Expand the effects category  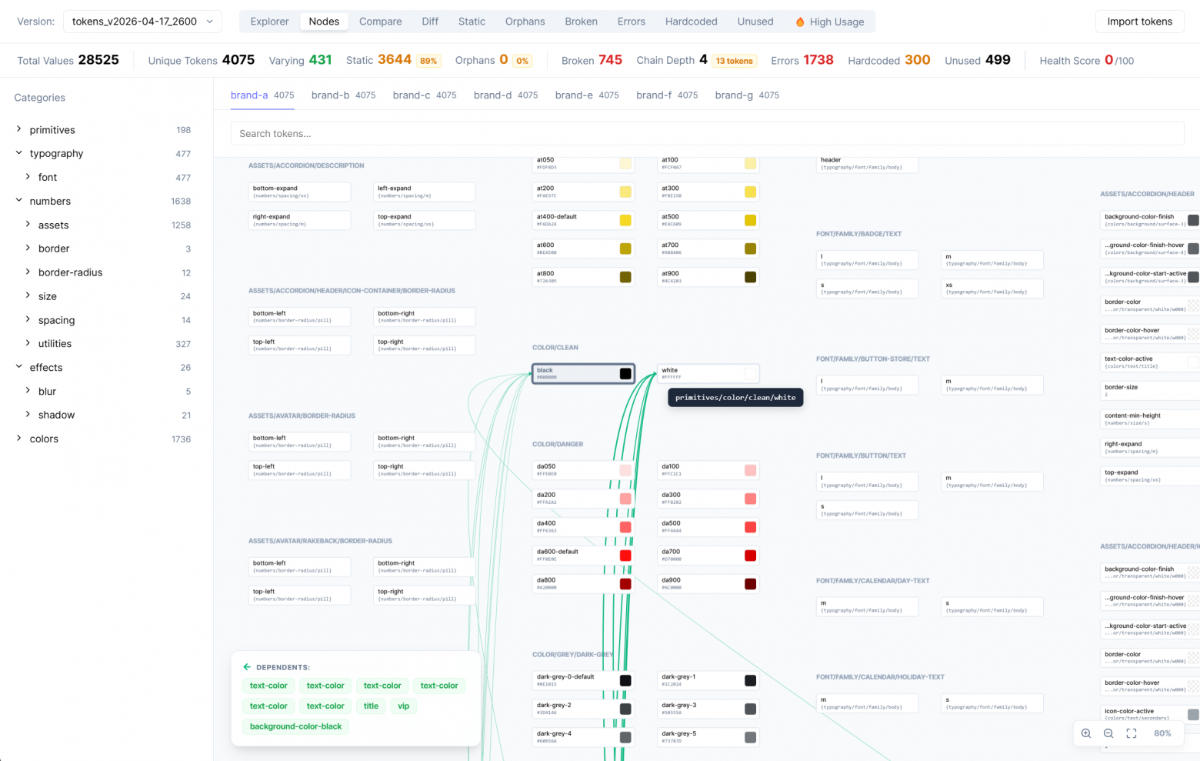18,367
